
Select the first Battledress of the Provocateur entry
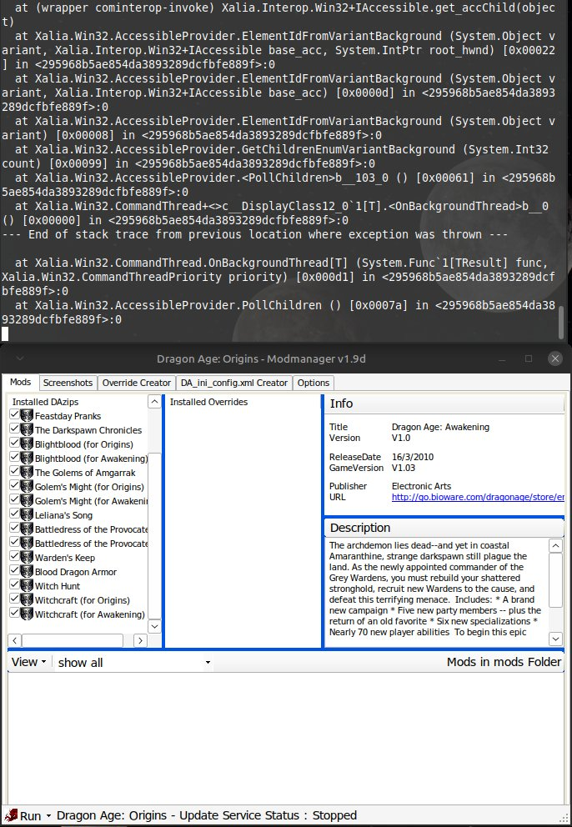click(x=91, y=529)
